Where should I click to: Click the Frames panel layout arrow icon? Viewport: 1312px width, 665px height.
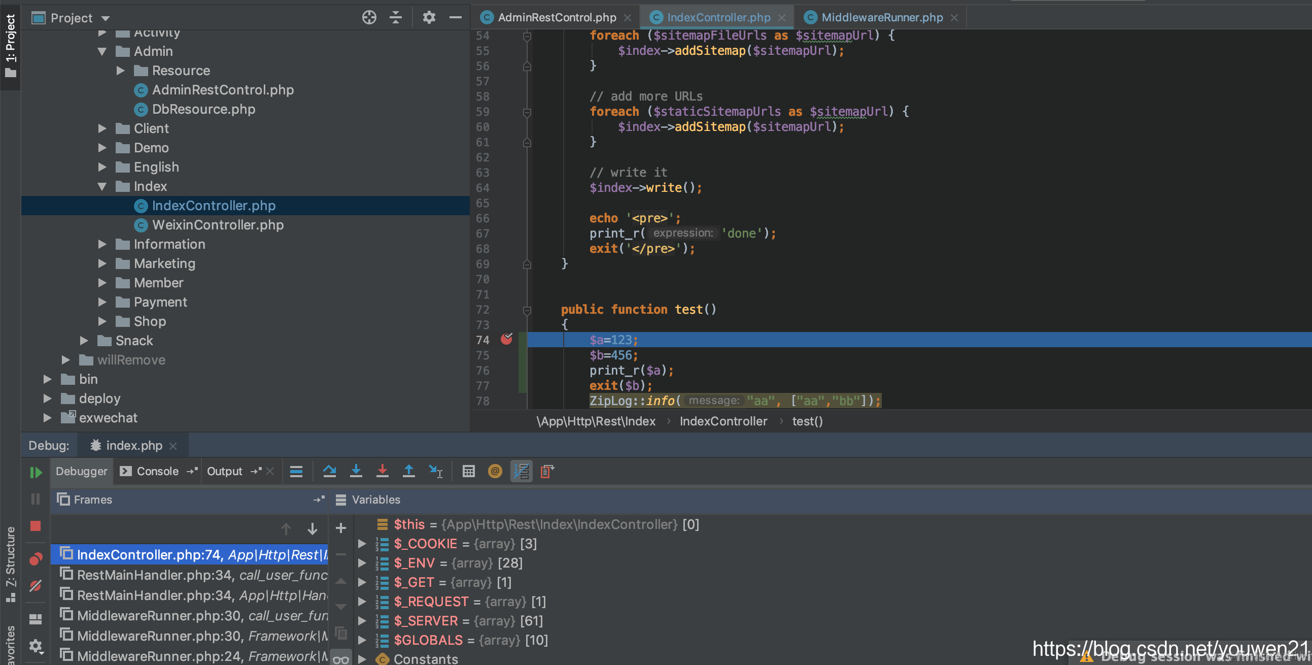click(x=319, y=500)
